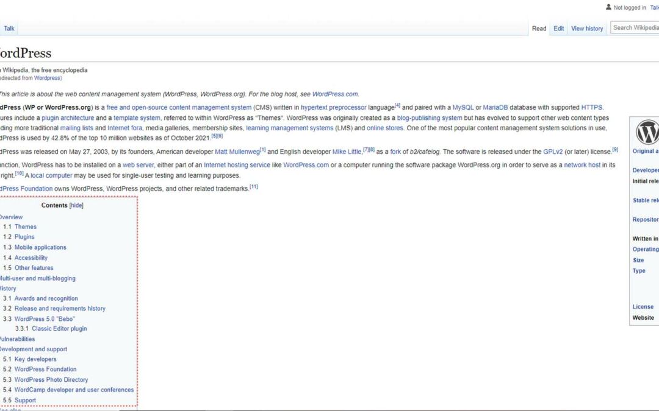Jump to 5.4 WordCamp developer and user conferences
Screen dimensions: 659x411
(74, 390)
